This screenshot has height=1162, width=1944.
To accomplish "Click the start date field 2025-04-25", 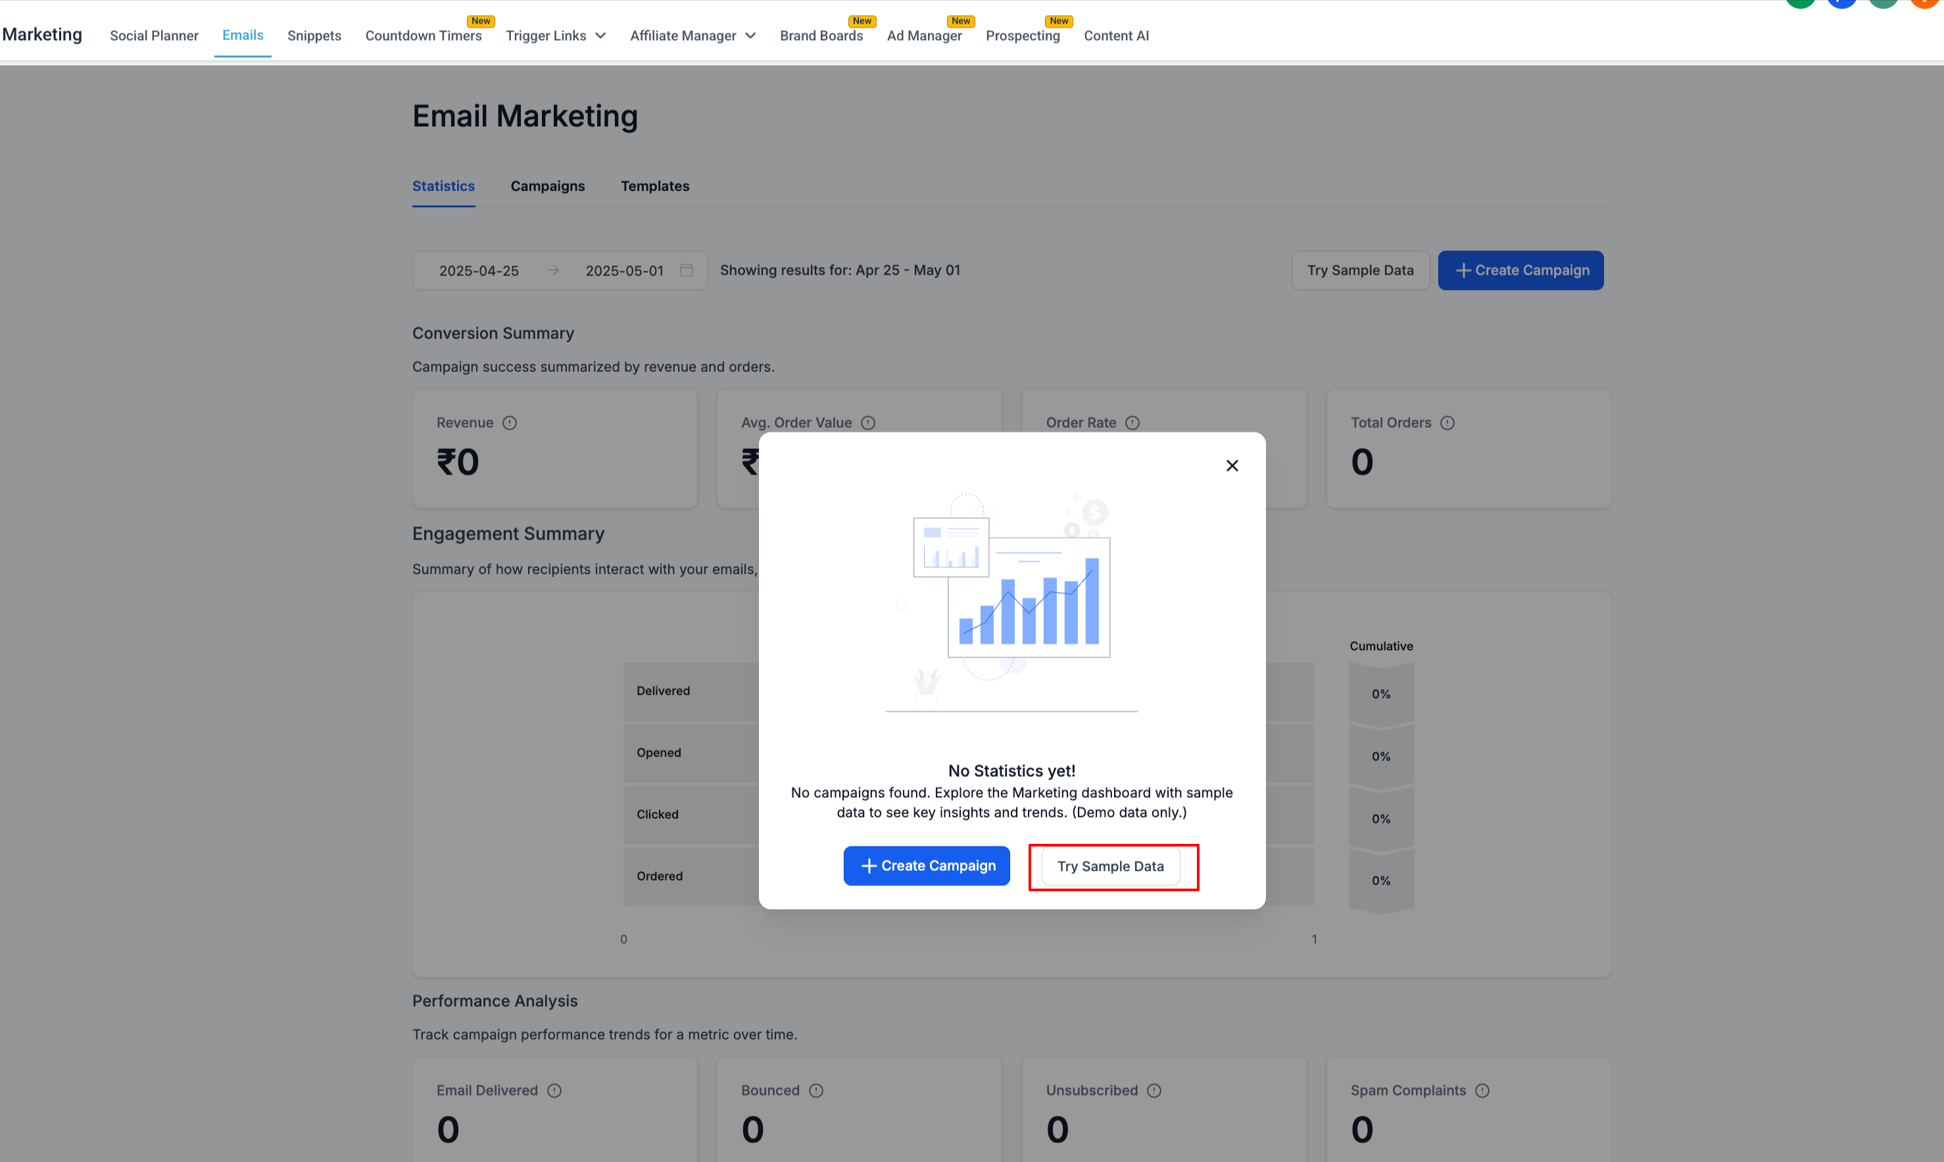I will click(479, 271).
